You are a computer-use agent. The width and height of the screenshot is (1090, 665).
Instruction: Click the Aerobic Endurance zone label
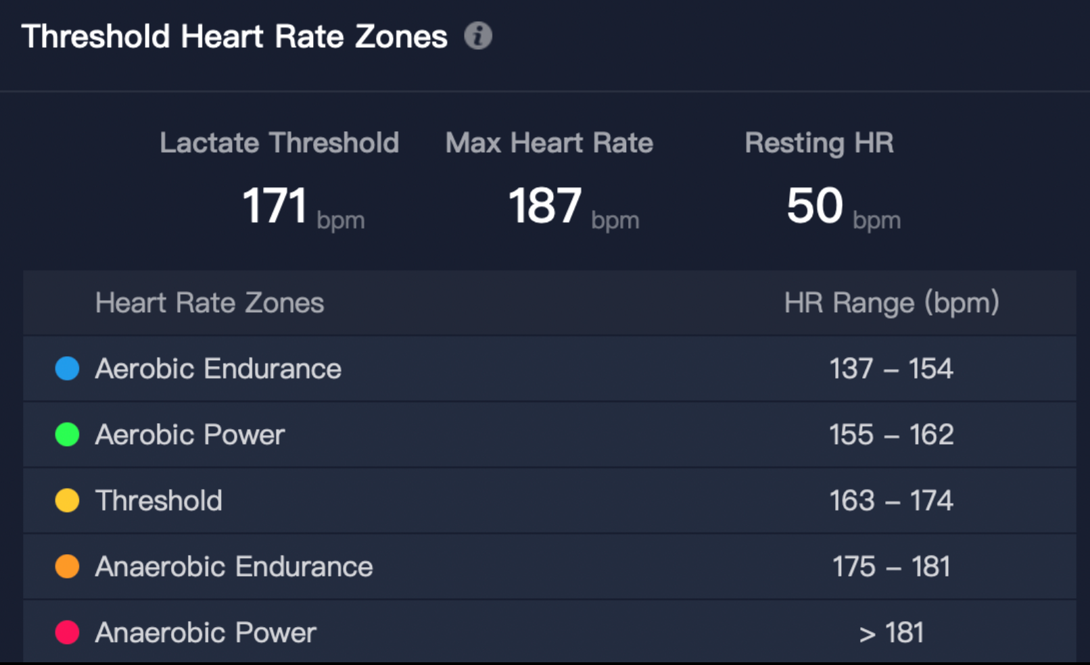218,368
